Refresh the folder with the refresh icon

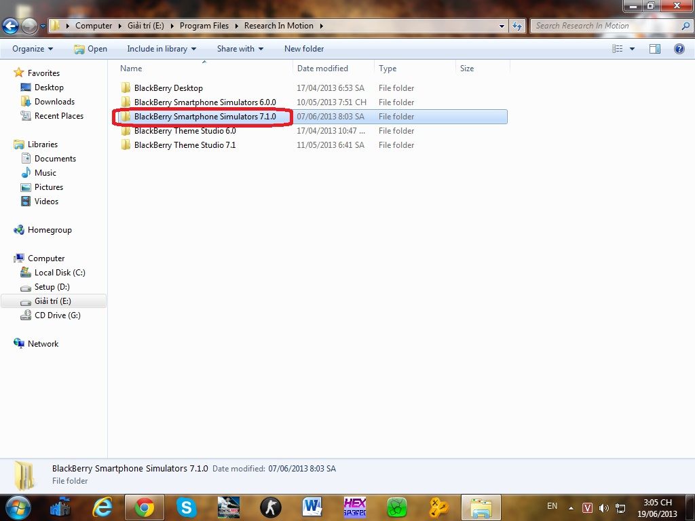click(x=516, y=26)
